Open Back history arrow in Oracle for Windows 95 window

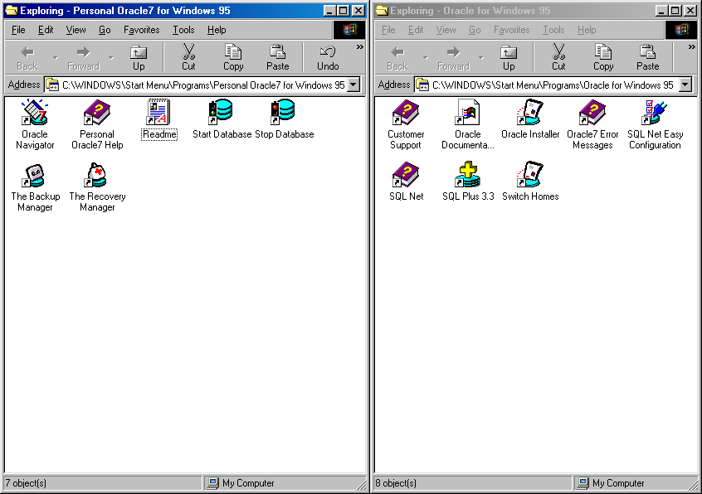[x=425, y=58]
